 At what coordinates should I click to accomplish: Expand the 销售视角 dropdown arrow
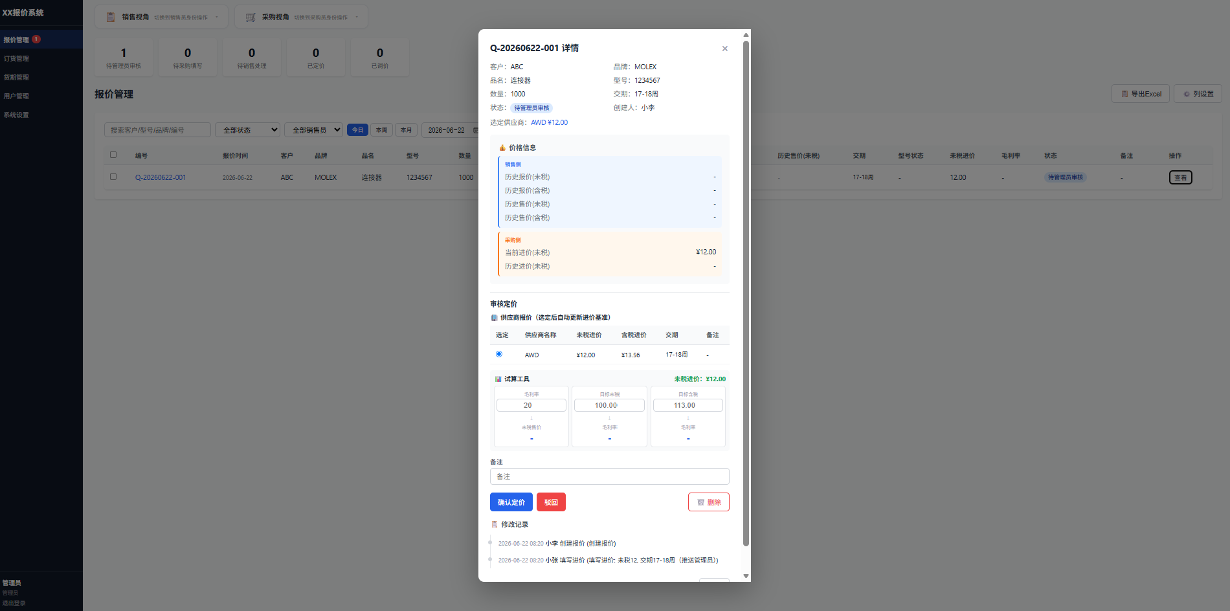(x=217, y=17)
